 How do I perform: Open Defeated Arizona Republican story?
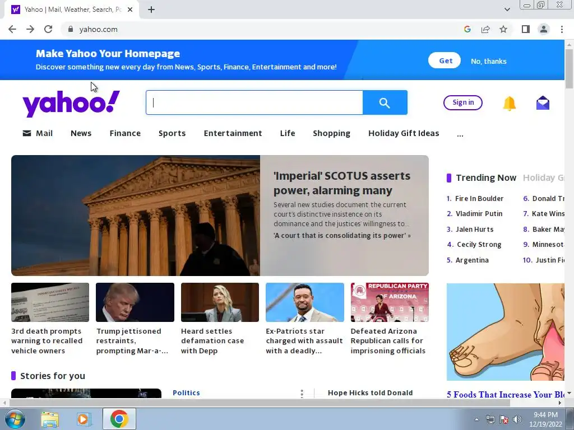pyautogui.click(x=390, y=319)
